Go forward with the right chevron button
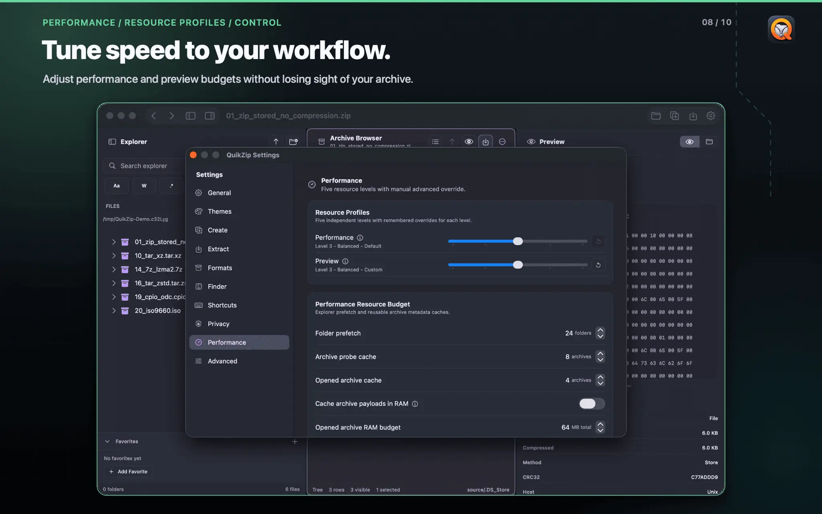This screenshot has height=514, width=822. 172,116
